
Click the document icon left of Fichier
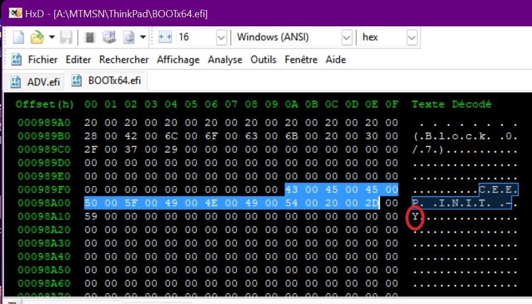16,60
